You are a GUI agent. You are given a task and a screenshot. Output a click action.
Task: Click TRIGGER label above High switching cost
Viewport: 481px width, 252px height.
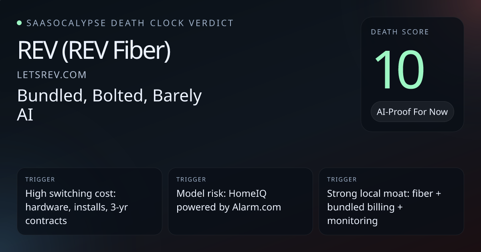tap(40, 180)
